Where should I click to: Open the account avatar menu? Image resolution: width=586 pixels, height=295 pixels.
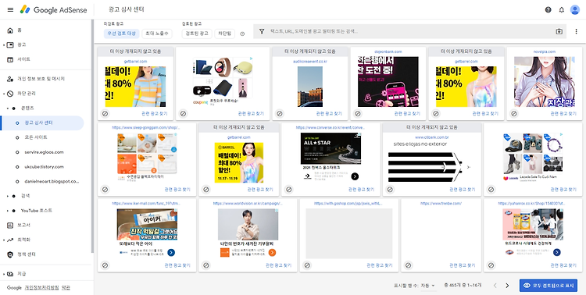[x=575, y=9]
